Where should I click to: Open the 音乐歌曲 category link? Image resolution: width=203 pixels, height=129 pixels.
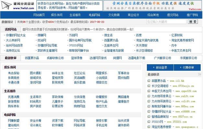click(x=80, y=82)
